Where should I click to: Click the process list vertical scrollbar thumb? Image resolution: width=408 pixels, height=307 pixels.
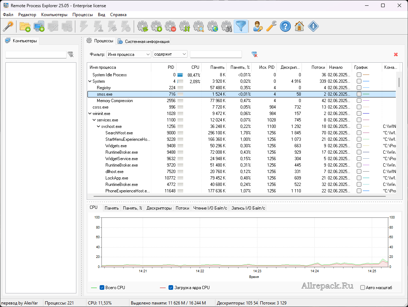tap(399, 82)
